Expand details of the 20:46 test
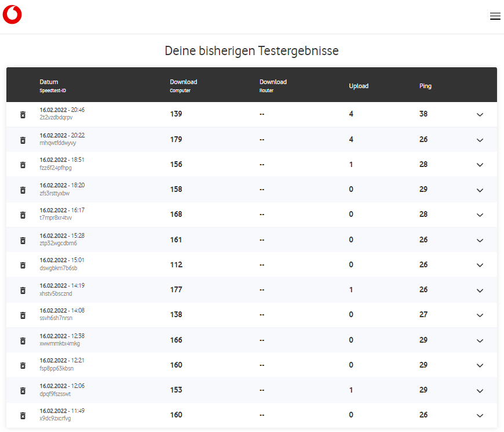 pyautogui.click(x=480, y=115)
